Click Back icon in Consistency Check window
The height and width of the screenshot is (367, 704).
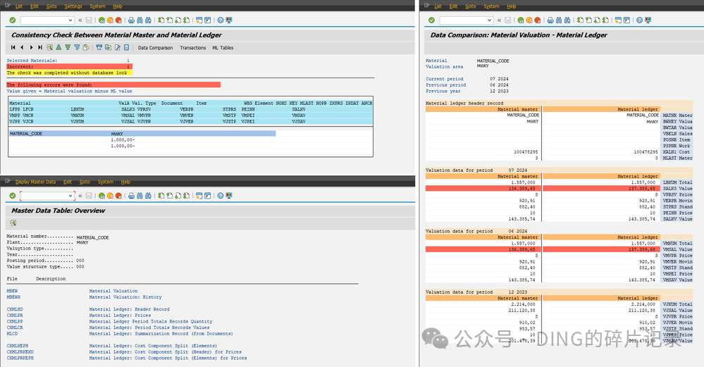pos(102,20)
